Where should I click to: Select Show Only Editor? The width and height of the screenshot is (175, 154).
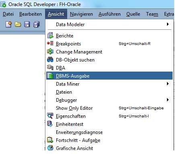[x=109, y=108]
